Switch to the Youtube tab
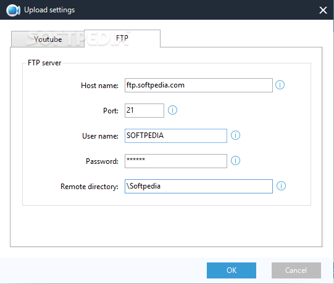 [48, 39]
